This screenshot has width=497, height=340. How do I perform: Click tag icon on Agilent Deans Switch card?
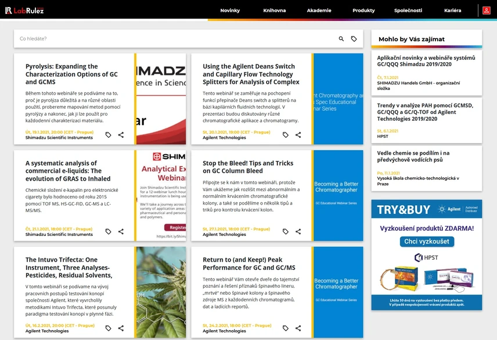click(286, 135)
